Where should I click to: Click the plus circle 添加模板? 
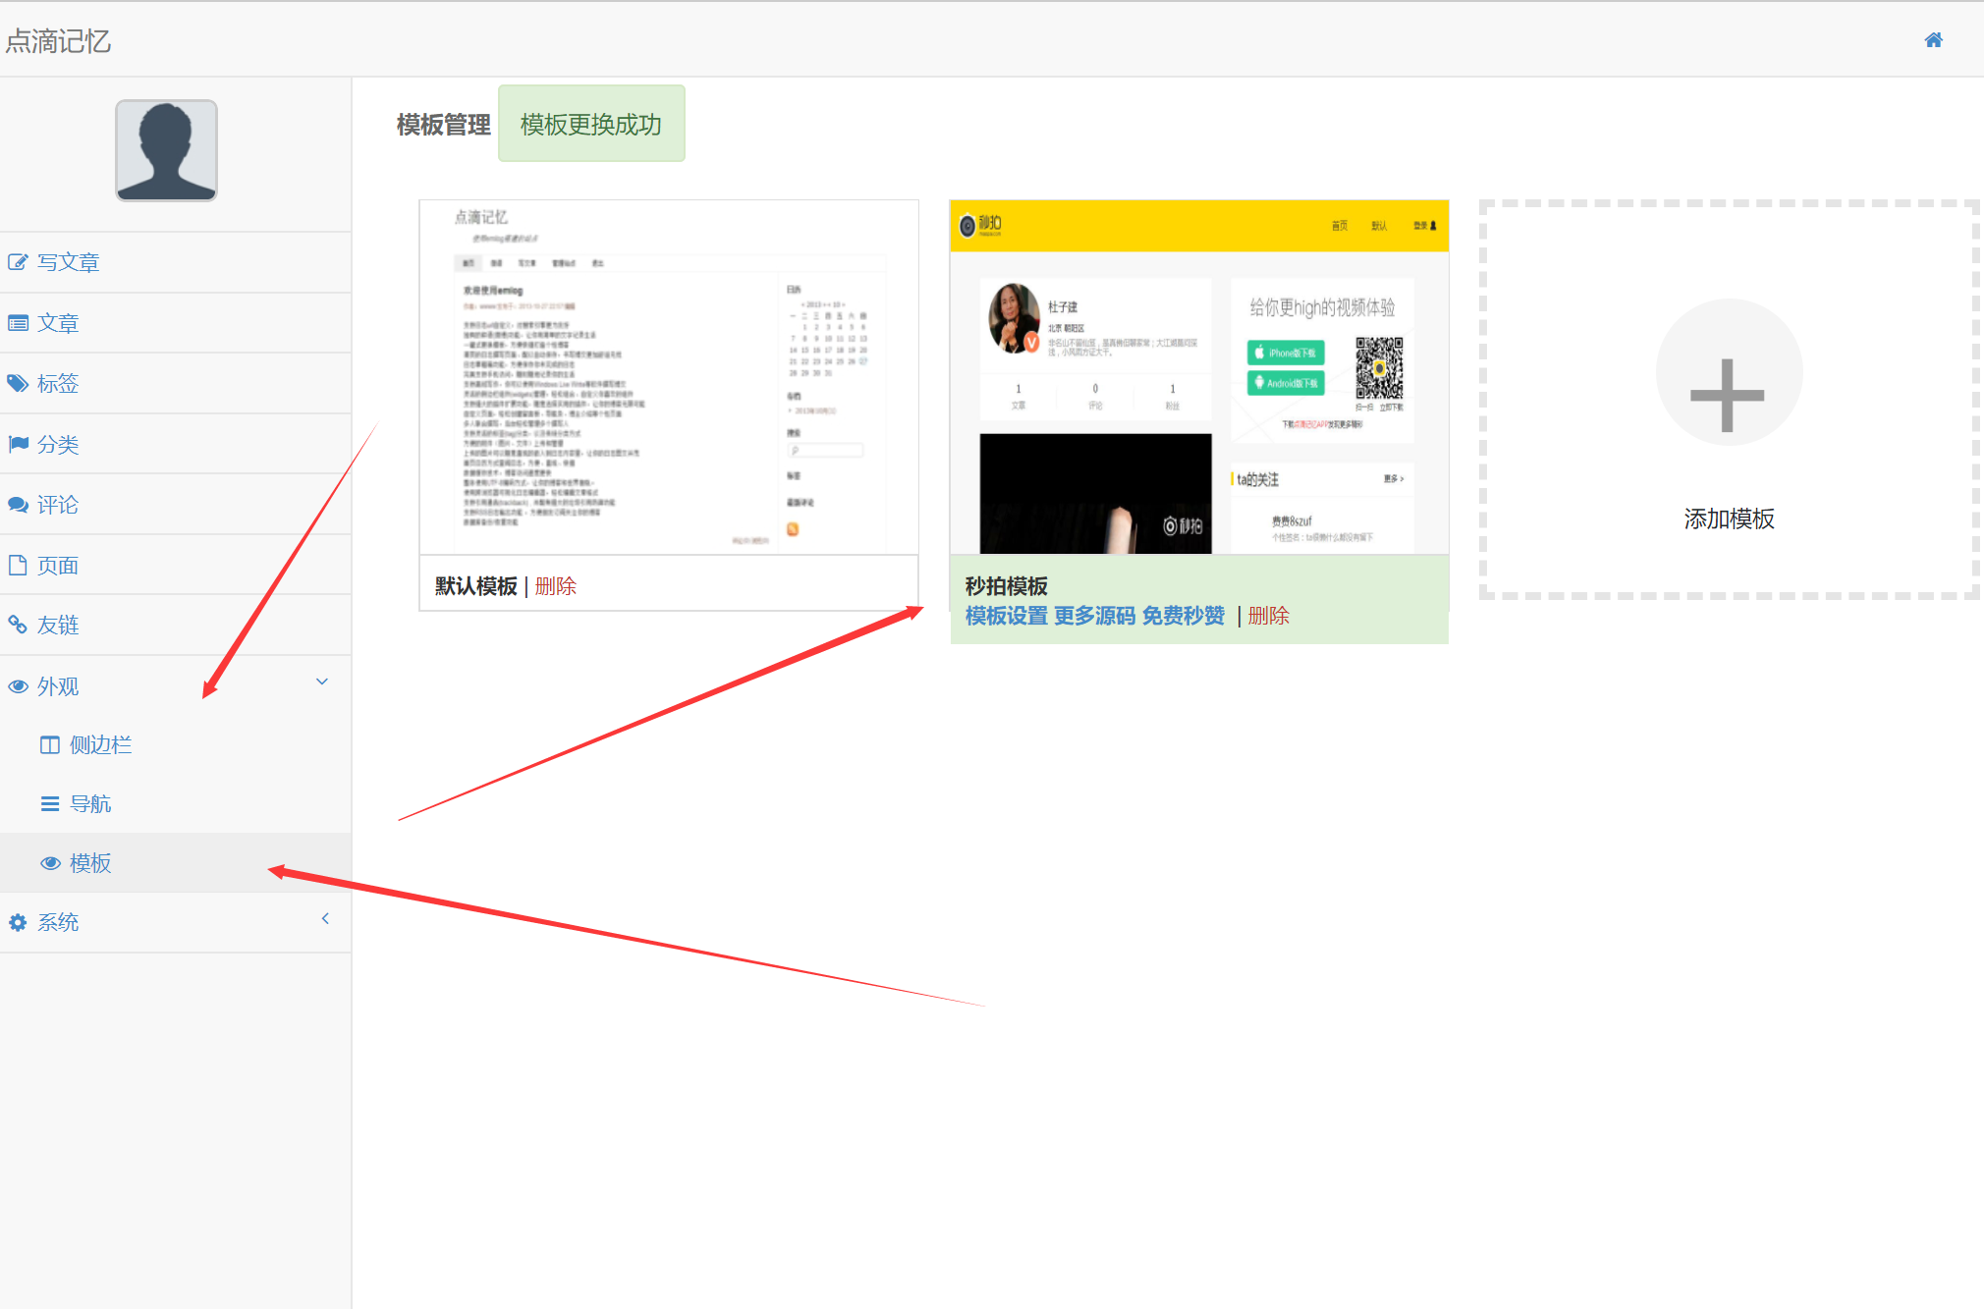pos(1728,373)
